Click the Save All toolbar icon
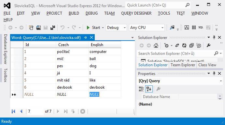The width and height of the screenshot is (225, 125). coord(53,28)
